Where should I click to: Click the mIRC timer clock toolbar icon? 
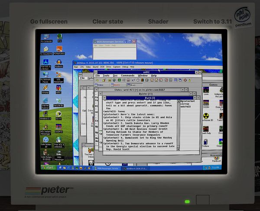[138, 80]
